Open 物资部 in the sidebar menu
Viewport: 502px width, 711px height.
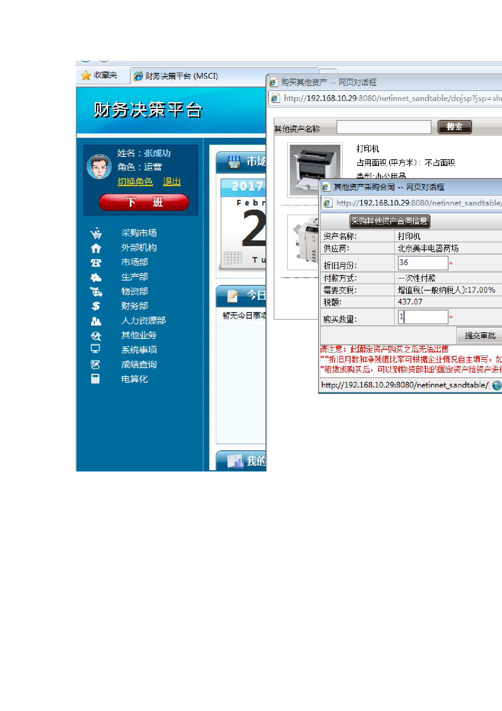(x=134, y=291)
